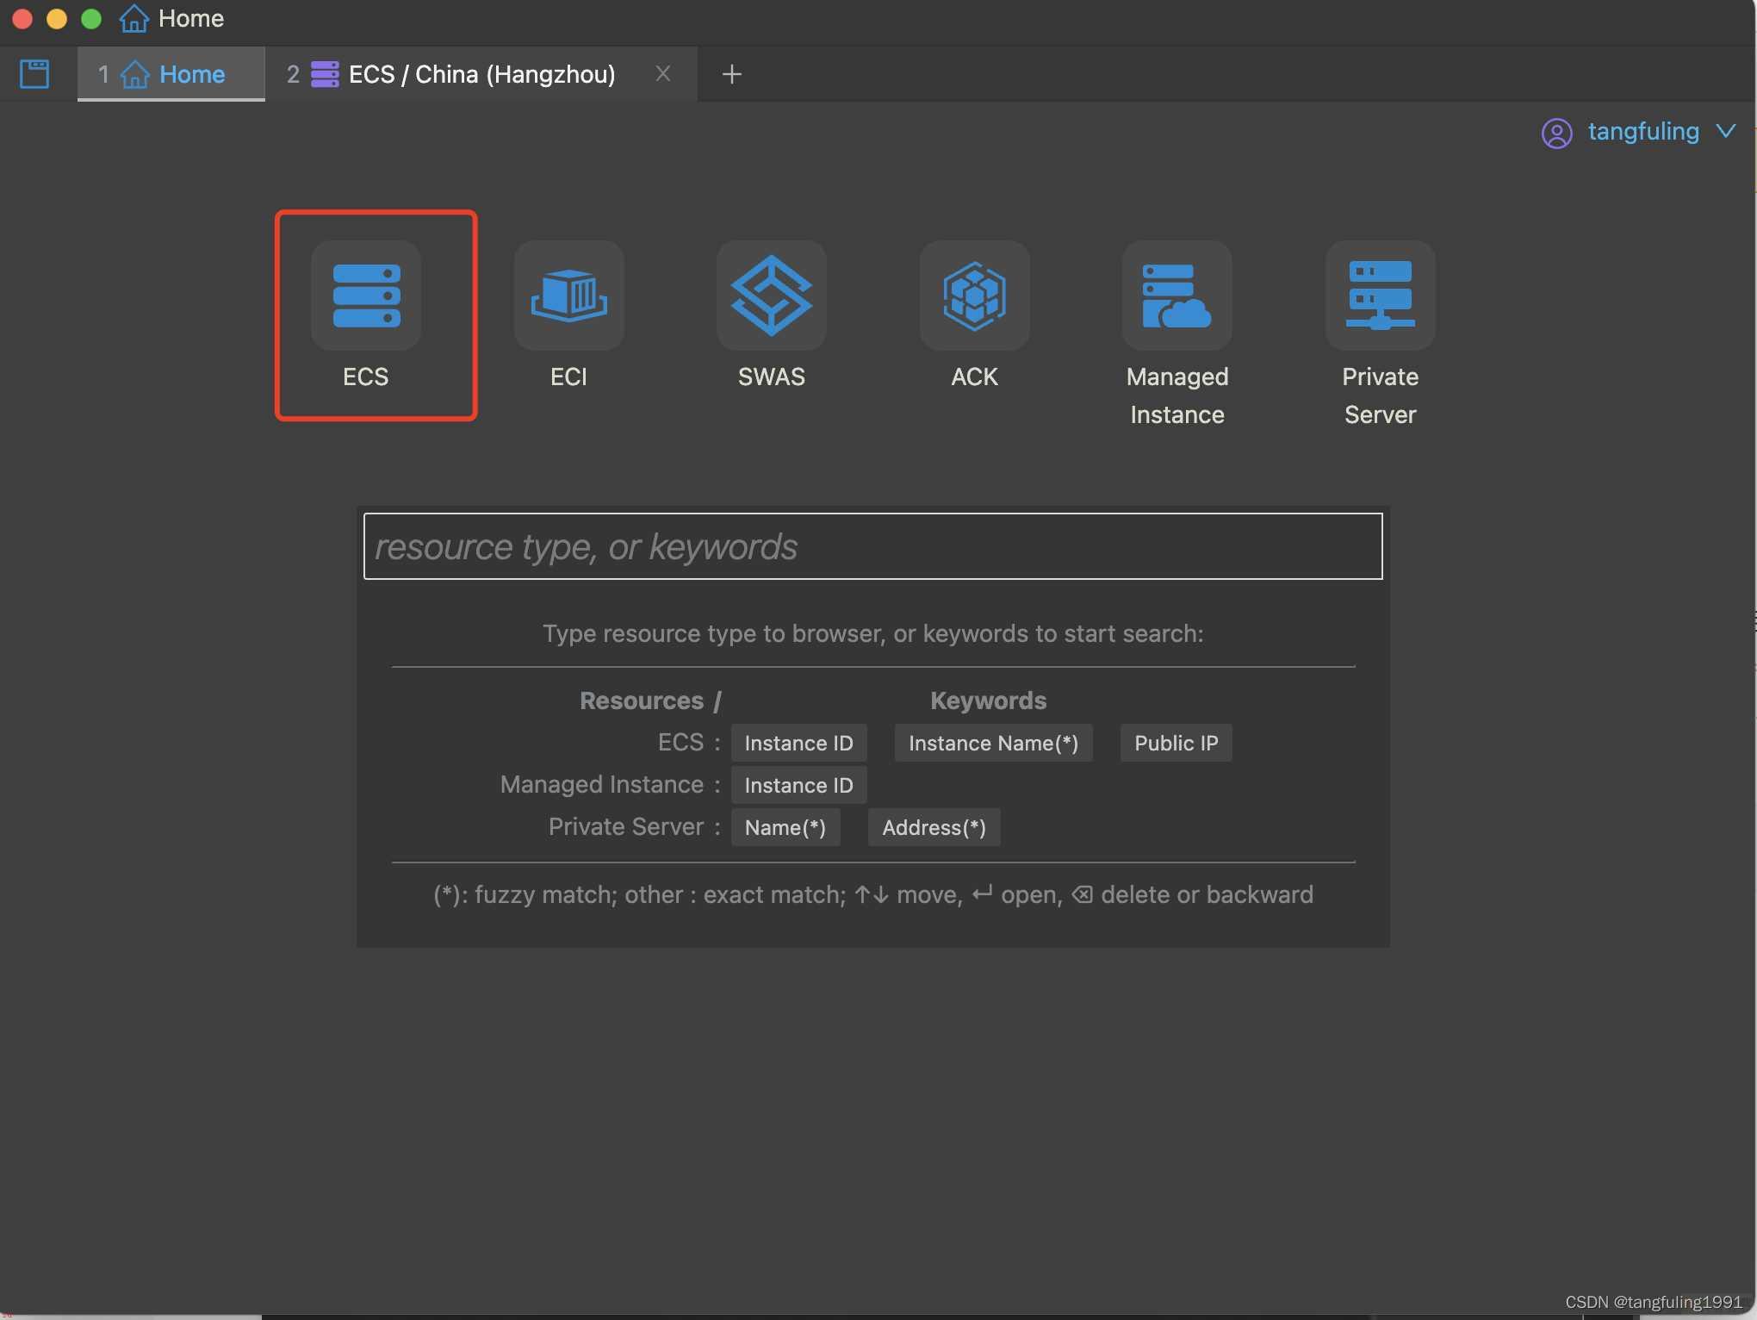
Task: Select the ECS Instance ID keyword
Action: tap(798, 743)
